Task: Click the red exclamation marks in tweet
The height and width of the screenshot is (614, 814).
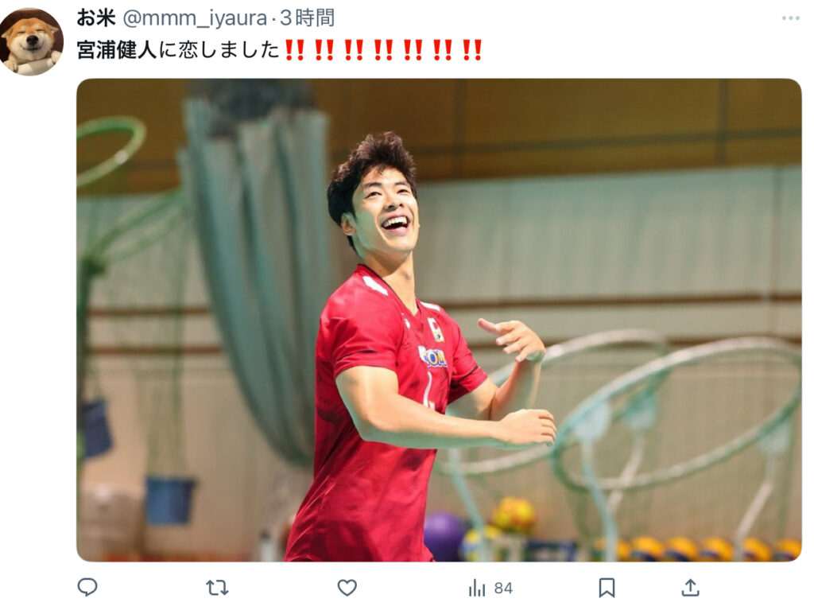Action: coord(384,50)
